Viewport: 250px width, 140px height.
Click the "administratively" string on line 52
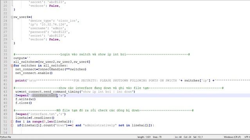pyautogui.click(x=100, y=125)
